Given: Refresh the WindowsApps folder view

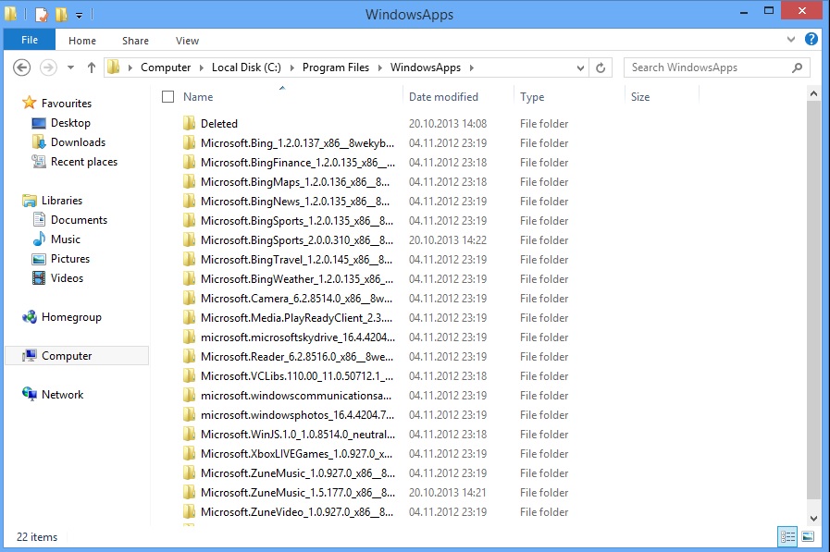Looking at the screenshot, I should 601,67.
